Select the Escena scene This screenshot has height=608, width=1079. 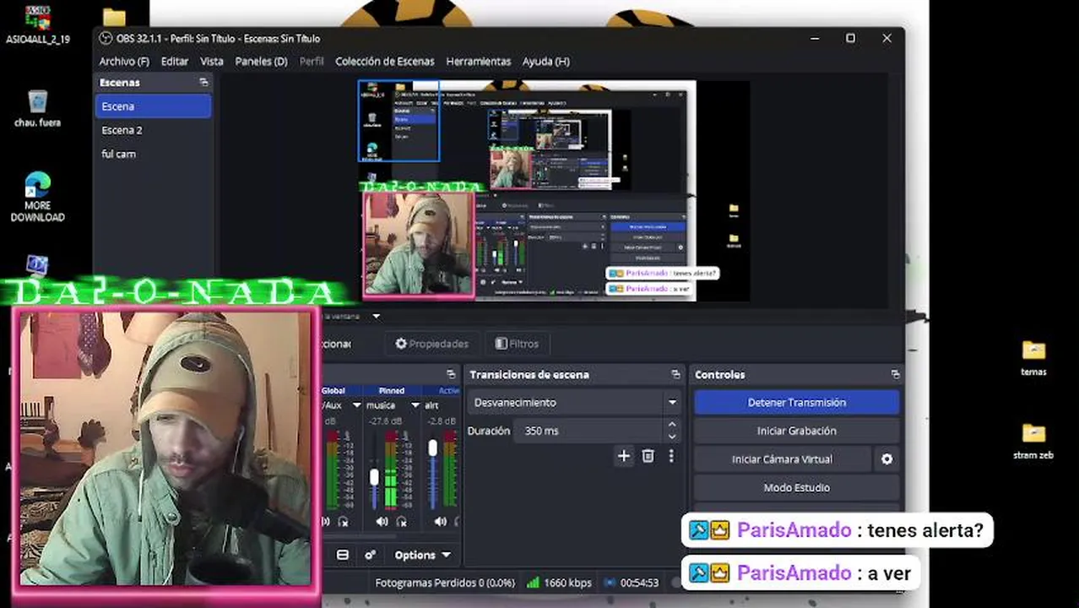pyautogui.click(x=153, y=106)
